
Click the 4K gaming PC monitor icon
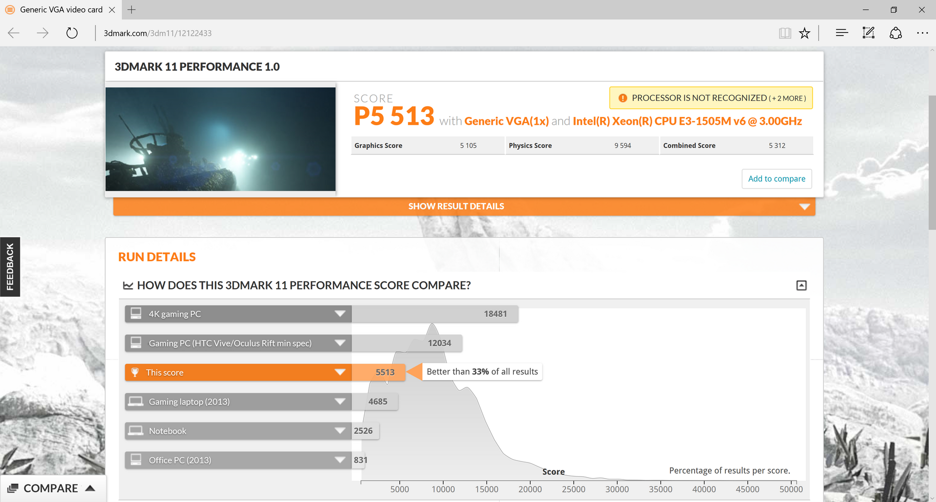pos(136,313)
